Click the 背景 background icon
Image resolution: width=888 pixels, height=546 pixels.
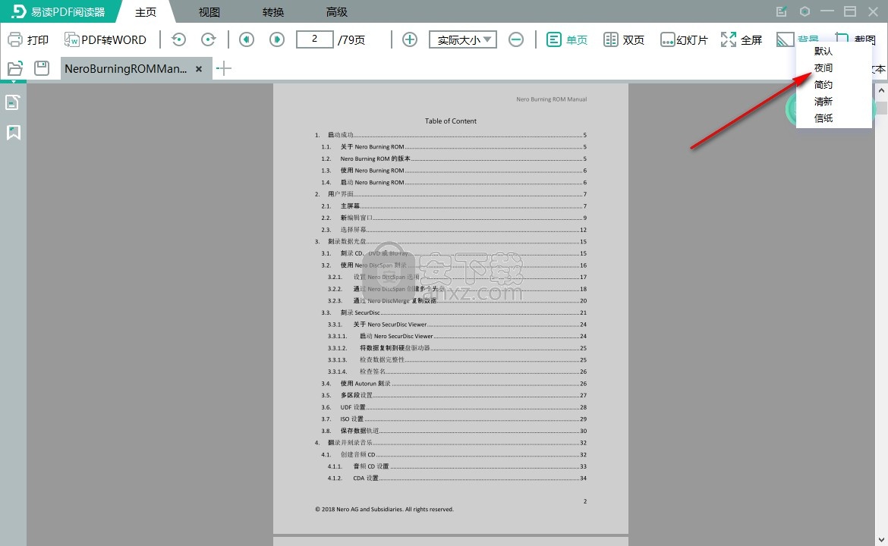[785, 39]
